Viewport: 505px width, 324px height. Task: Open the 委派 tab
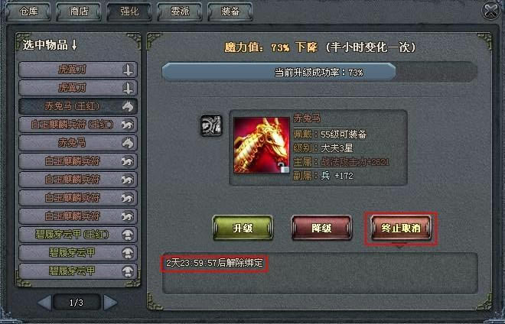pos(180,11)
